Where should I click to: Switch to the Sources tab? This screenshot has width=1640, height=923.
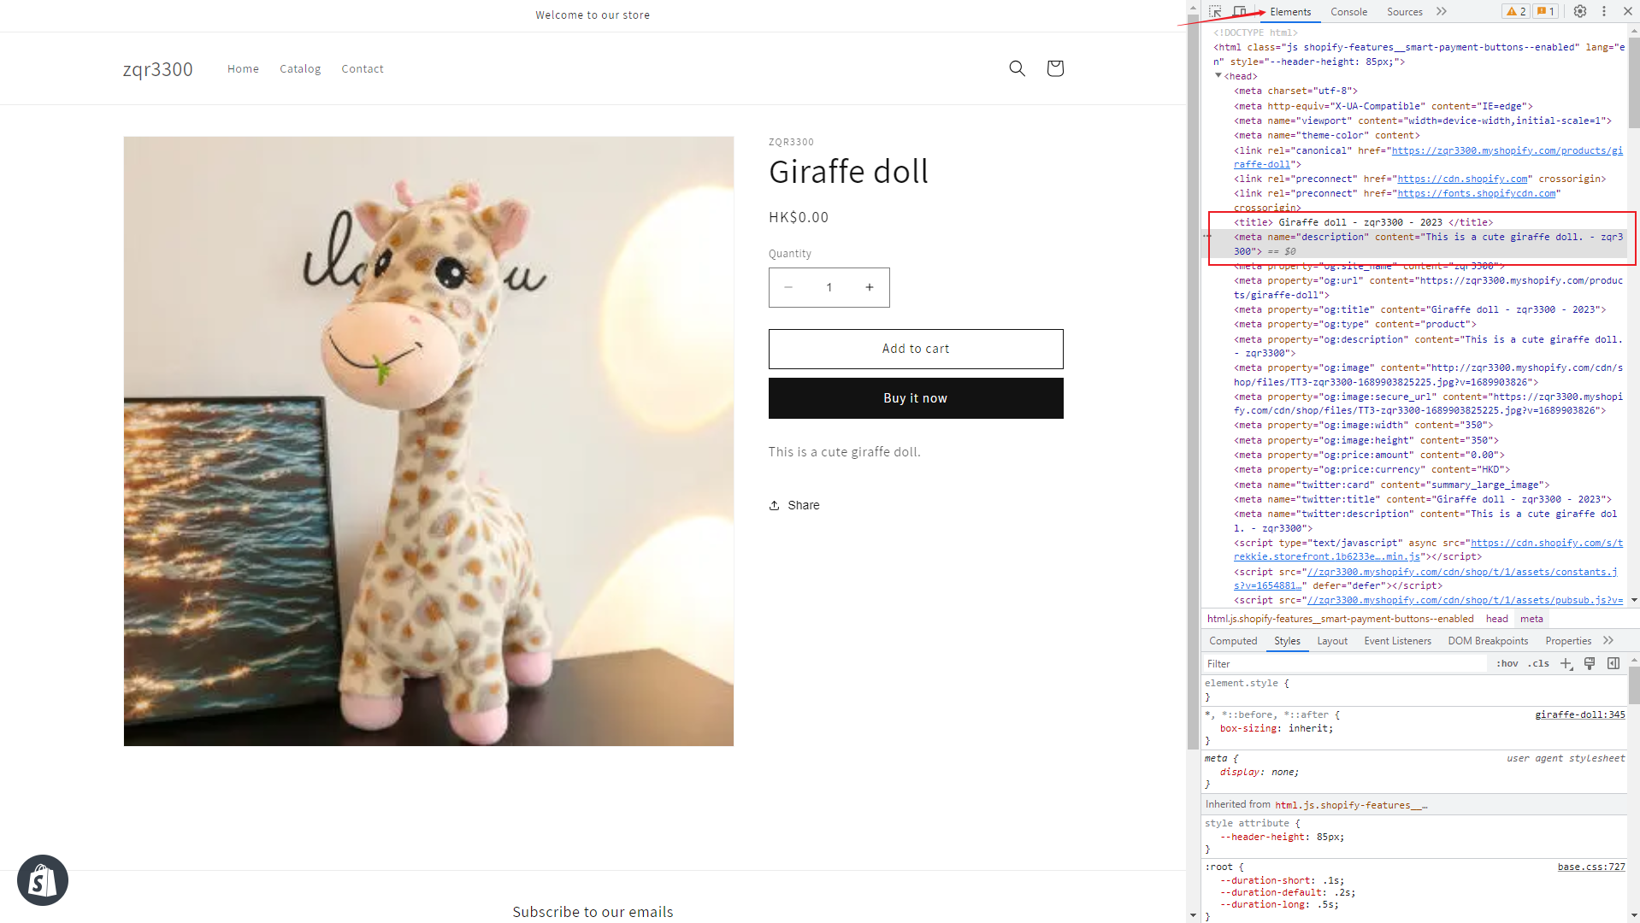(x=1405, y=12)
